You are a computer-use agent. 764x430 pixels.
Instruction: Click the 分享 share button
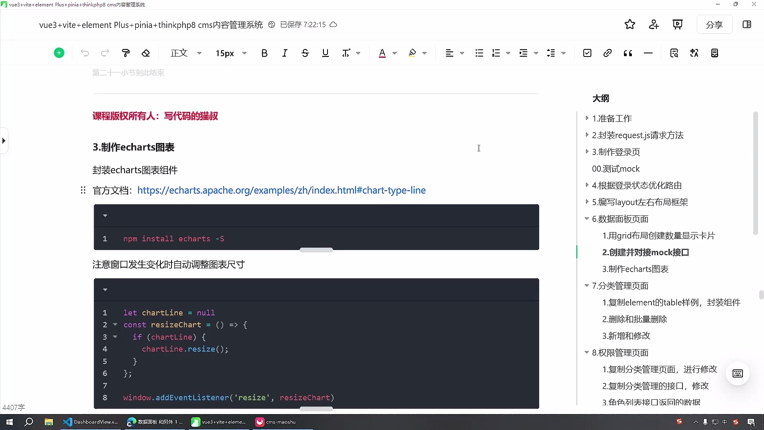pyautogui.click(x=714, y=24)
